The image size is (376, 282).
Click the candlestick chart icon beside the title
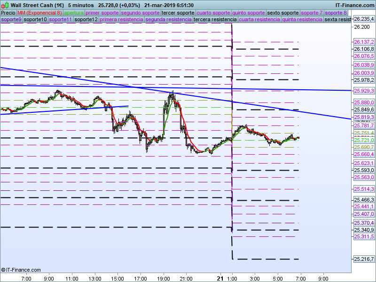[5, 5]
